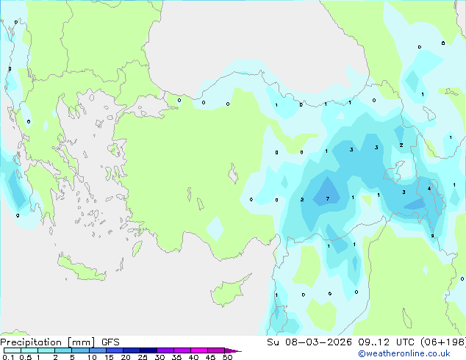The image size is (466, 360).
Task: Choose the 10–15 mm legend color swatch
Action: coord(97,350)
